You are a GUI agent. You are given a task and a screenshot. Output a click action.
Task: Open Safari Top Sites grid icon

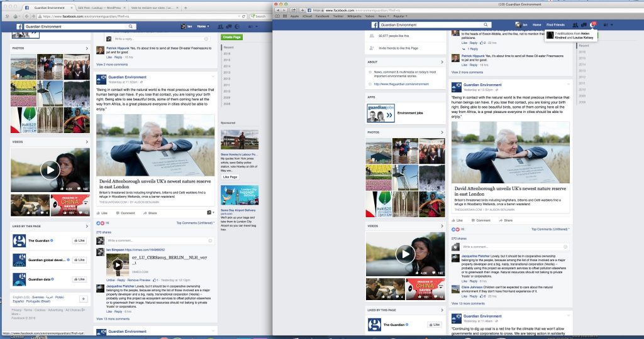point(284,16)
